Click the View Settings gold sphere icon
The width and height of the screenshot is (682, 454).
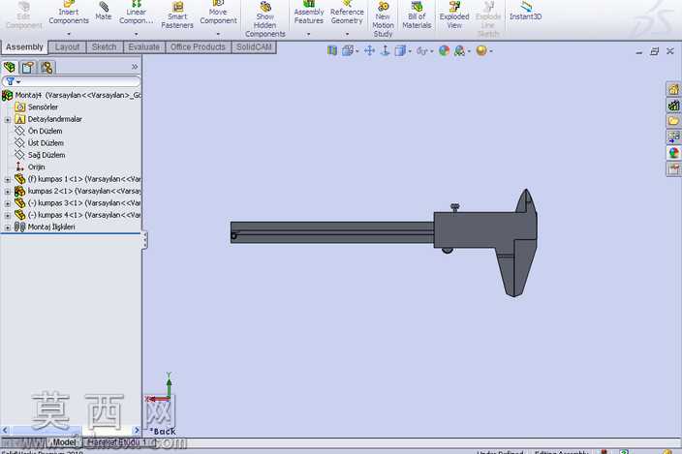point(481,51)
